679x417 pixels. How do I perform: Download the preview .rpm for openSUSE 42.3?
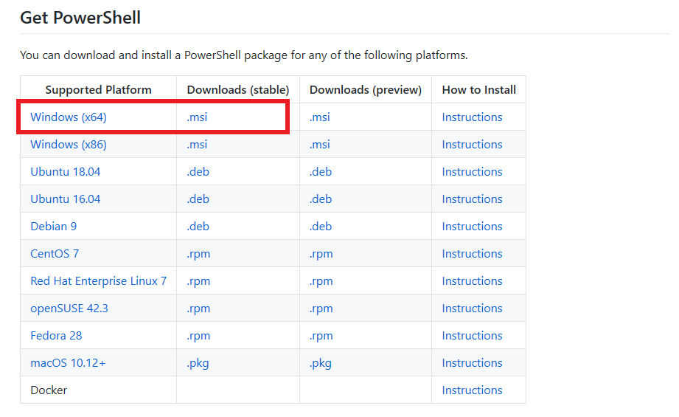(x=321, y=309)
